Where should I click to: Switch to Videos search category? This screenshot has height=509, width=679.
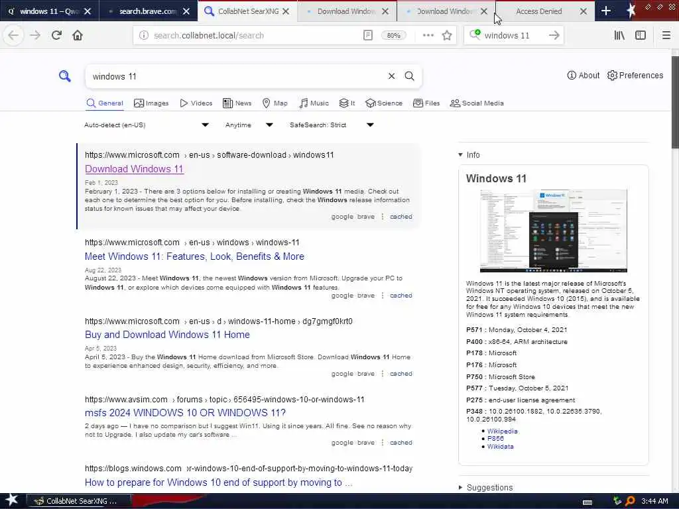click(196, 103)
